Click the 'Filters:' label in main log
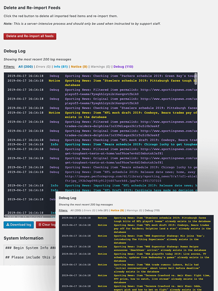This screenshot has width=218, height=291. [x=9, y=67]
